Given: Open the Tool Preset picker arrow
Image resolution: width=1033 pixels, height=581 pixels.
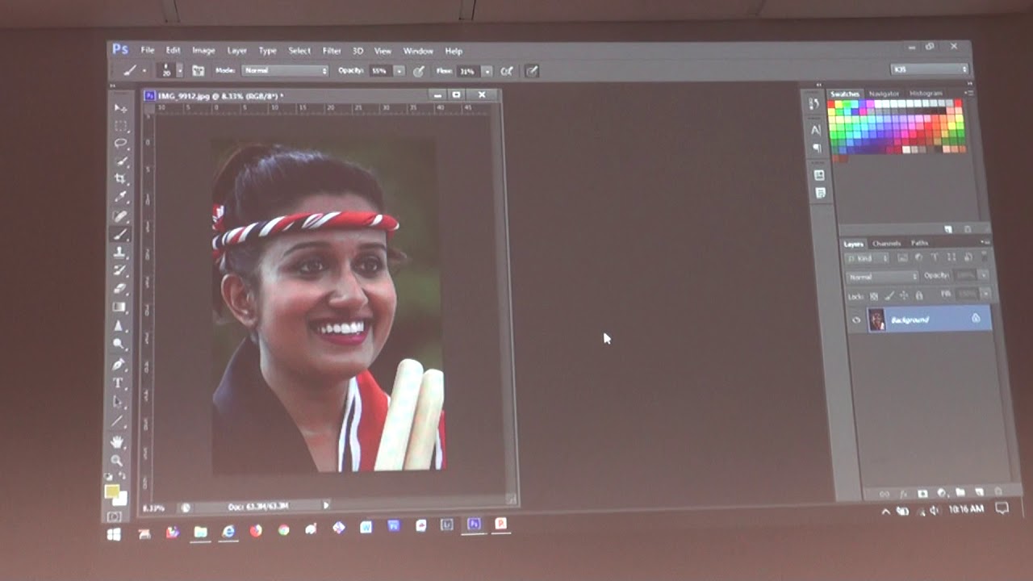Looking at the screenshot, I should (x=144, y=71).
